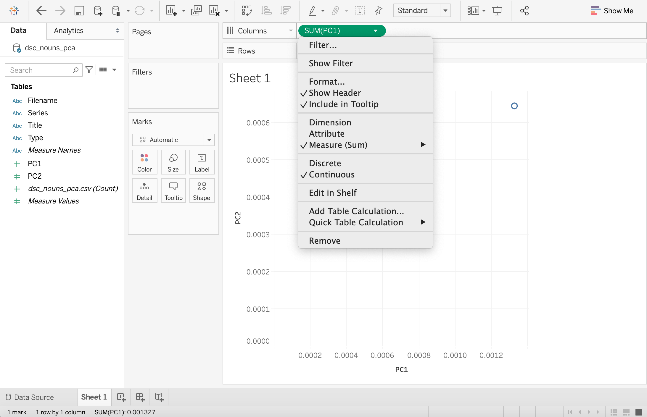Image resolution: width=647 pixels, height=417 pixels.
Task: Enable Show Filter for SUM(PC1)
Action: 331,63
